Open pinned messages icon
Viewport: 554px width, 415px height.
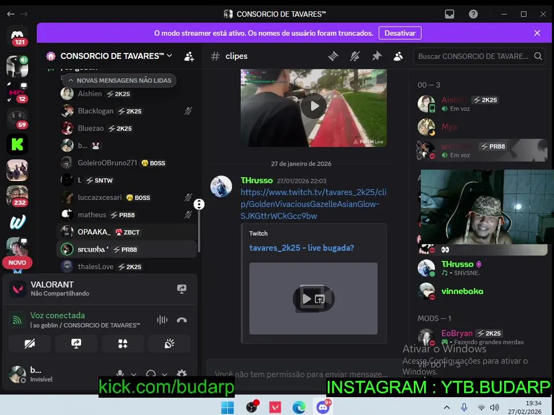pyautogui.click(x=377, y=56)
